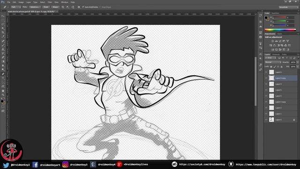Select the Dodge tool
300x169 pixels.
click(x=3, y=70)
